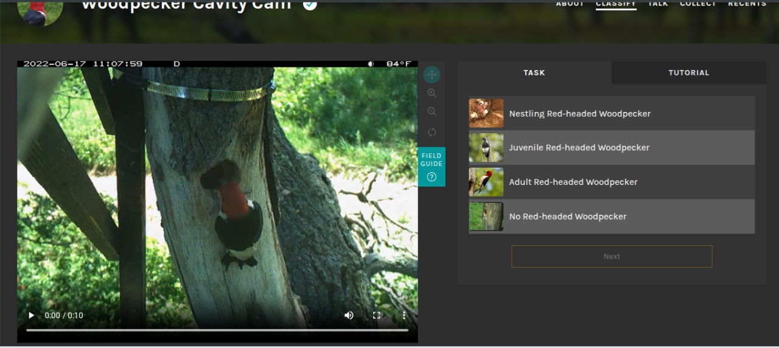Enter fullscreen video mode
The image size is (779, 348).
[x=376, y=315]
